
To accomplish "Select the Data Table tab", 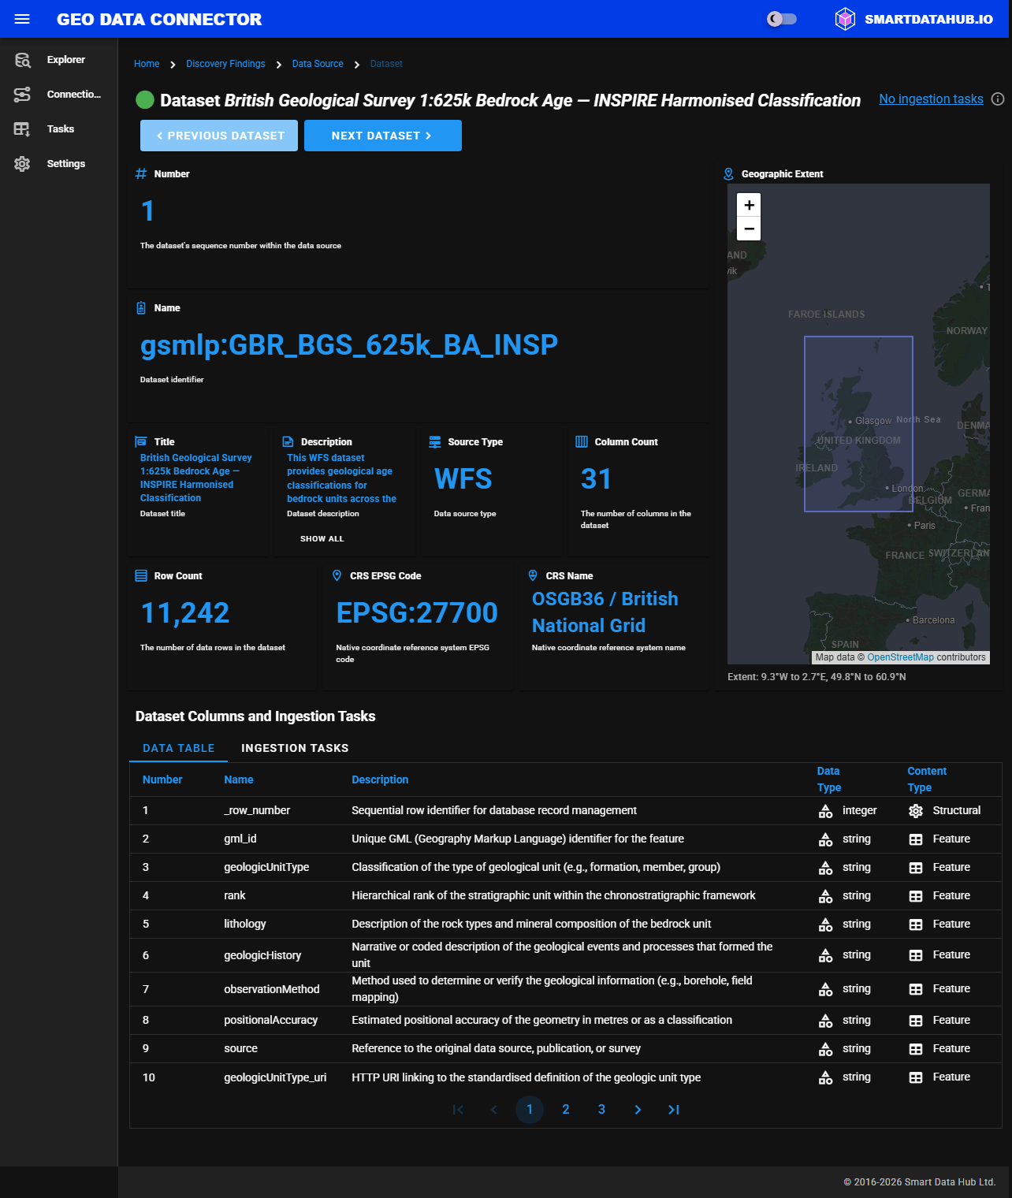I will coord(179,748).
